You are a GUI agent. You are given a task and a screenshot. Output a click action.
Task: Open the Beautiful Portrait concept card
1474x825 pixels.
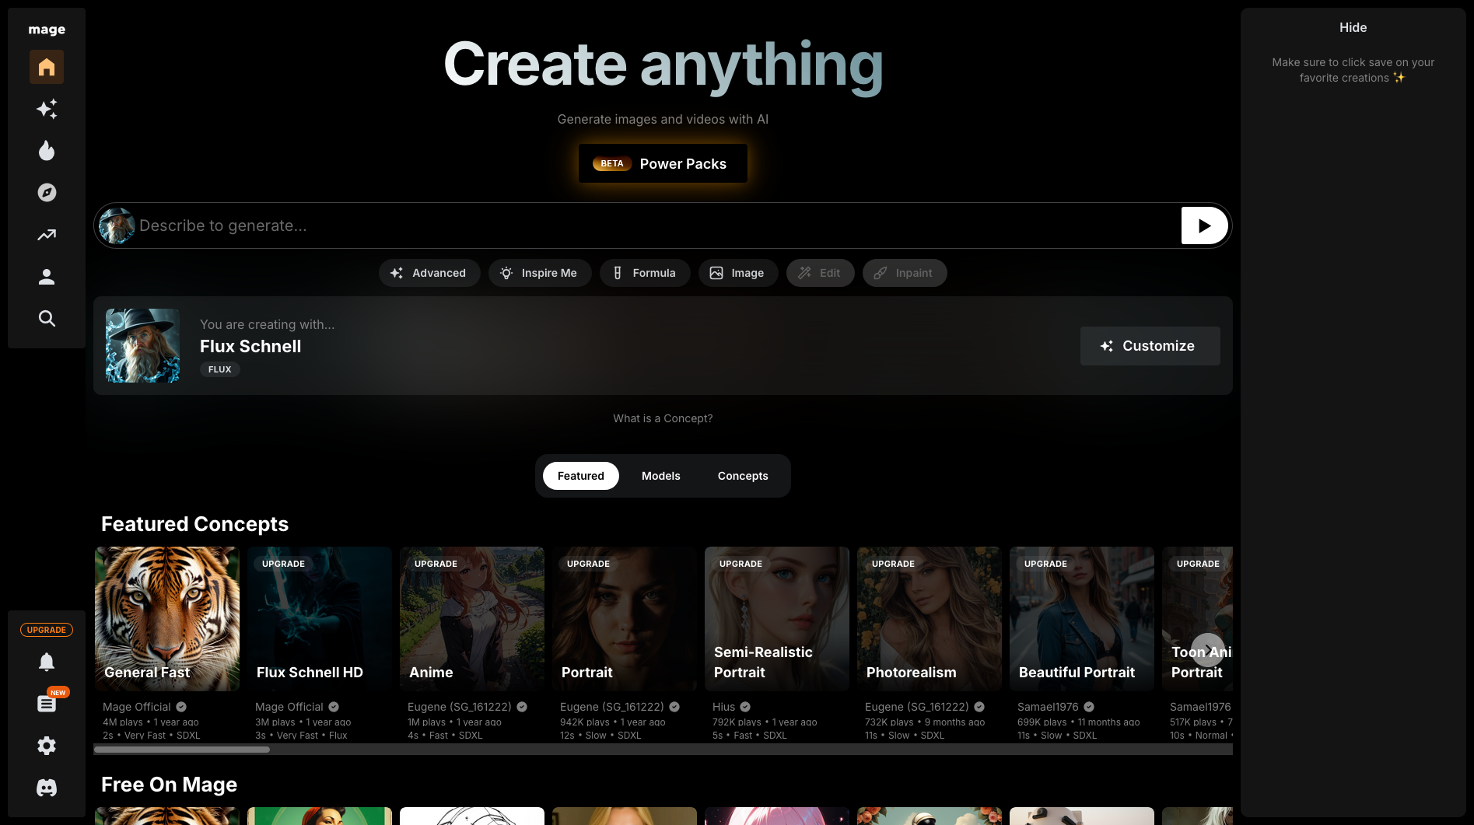pos(1082,619)
